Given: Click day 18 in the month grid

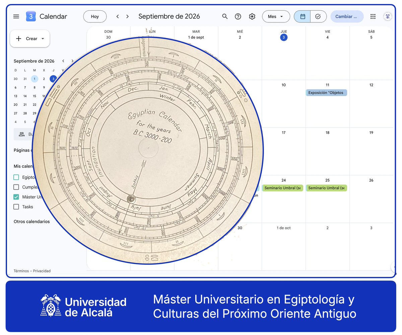Looking at the screenshot, I should pyautogui.click(x=327, y=133).
